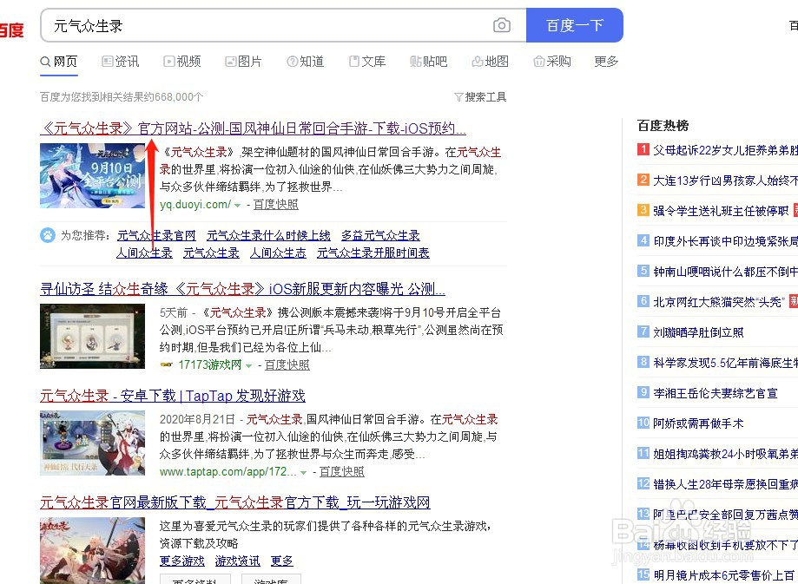Expand the 更多 tab menu

point(606,62)
